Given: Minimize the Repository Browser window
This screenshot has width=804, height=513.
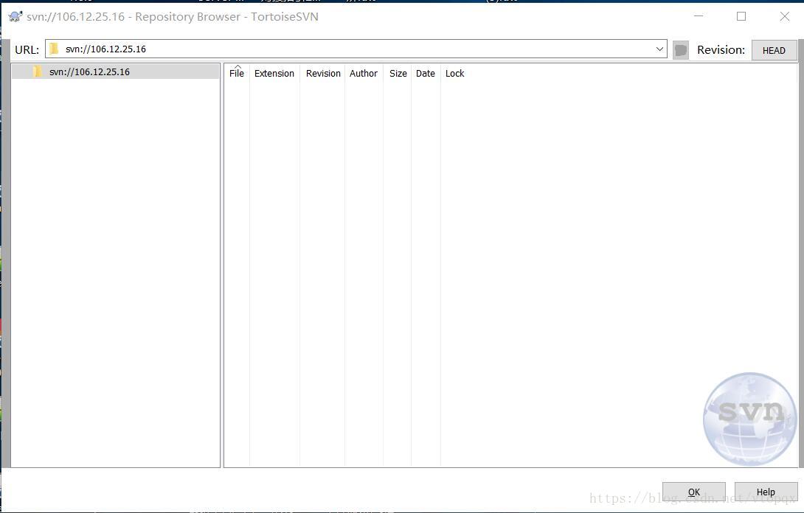Looking at the screenshot, I should 699,16.
